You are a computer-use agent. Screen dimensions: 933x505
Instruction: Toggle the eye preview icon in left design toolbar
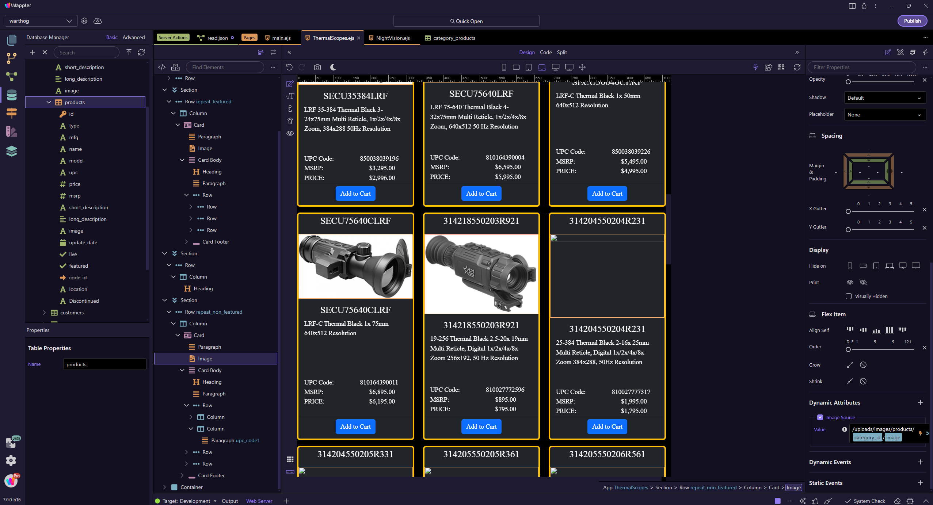click(290, 133)
